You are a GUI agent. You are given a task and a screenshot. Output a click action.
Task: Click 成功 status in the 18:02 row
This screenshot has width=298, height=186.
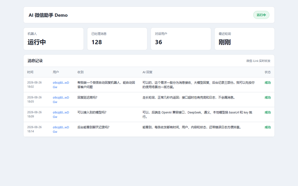pyautogui.click(x=267, y=83)
